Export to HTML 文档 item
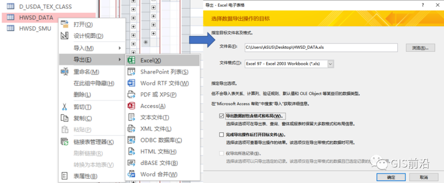Screen dimensions: 444x183 (163, 151)
